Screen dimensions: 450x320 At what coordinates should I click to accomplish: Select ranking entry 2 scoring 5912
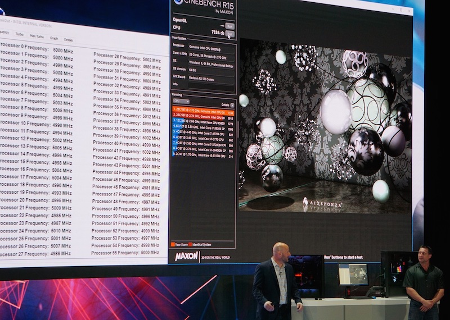tap(203, 117)
